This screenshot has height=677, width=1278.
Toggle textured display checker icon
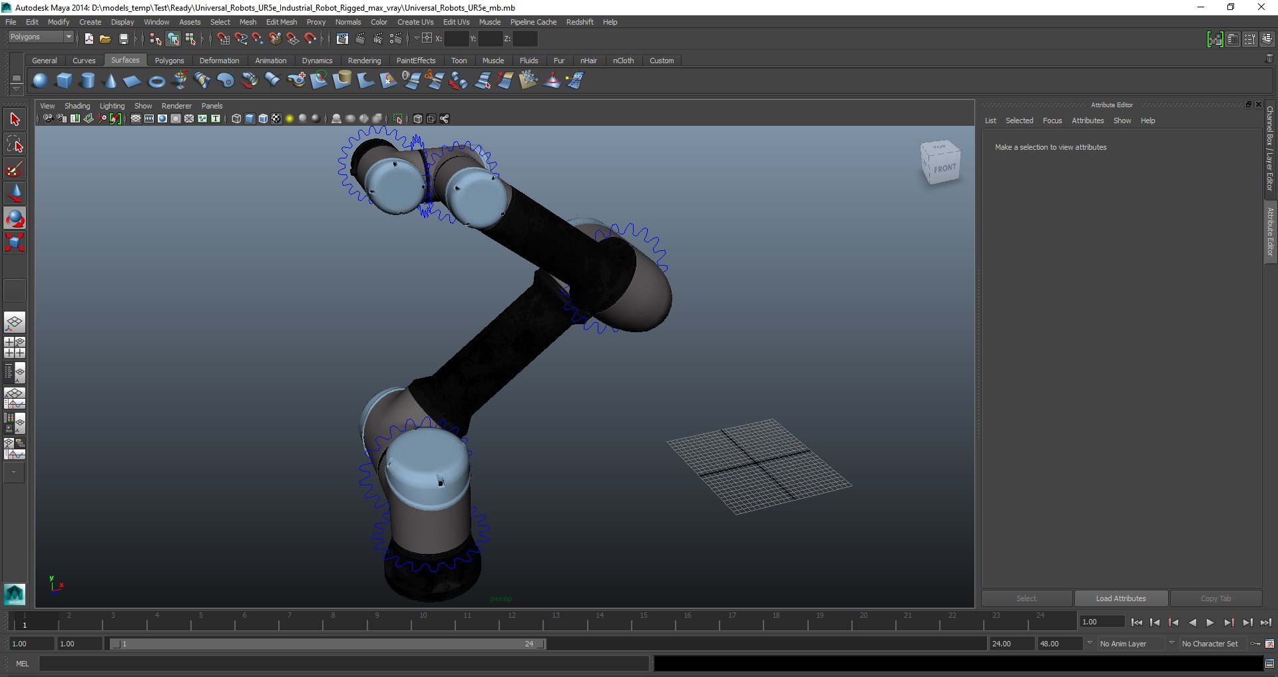tap(276, 118)
